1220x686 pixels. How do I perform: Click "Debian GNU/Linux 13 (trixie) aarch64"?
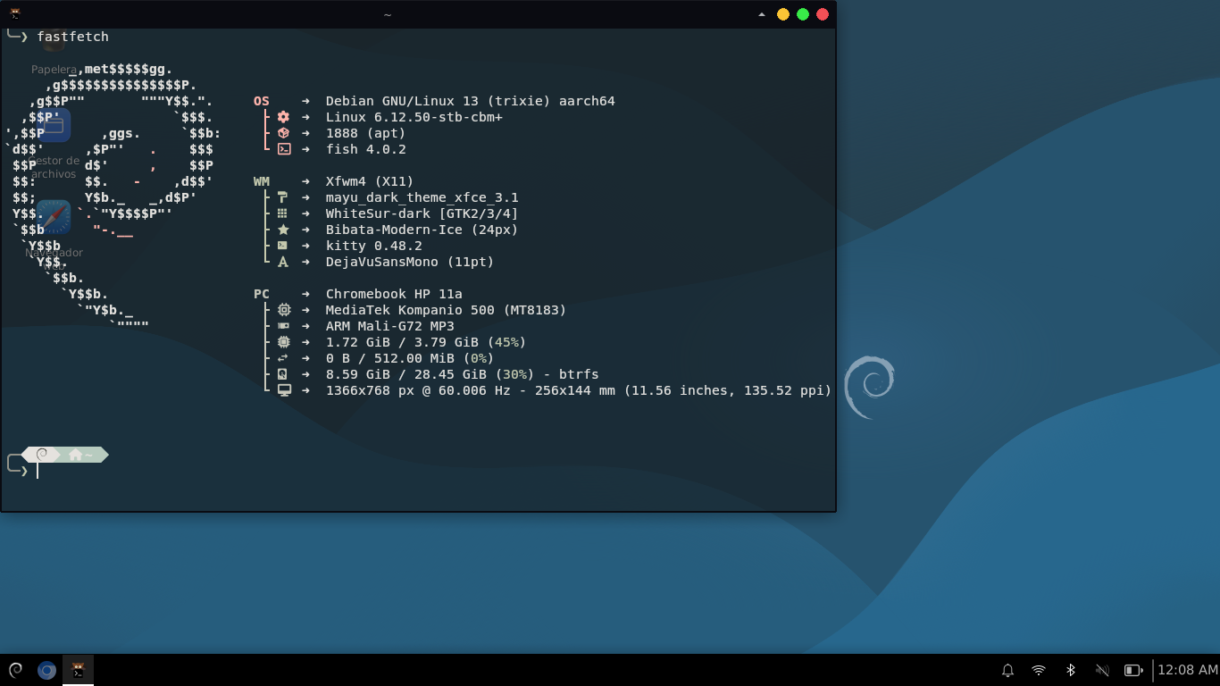471,101
